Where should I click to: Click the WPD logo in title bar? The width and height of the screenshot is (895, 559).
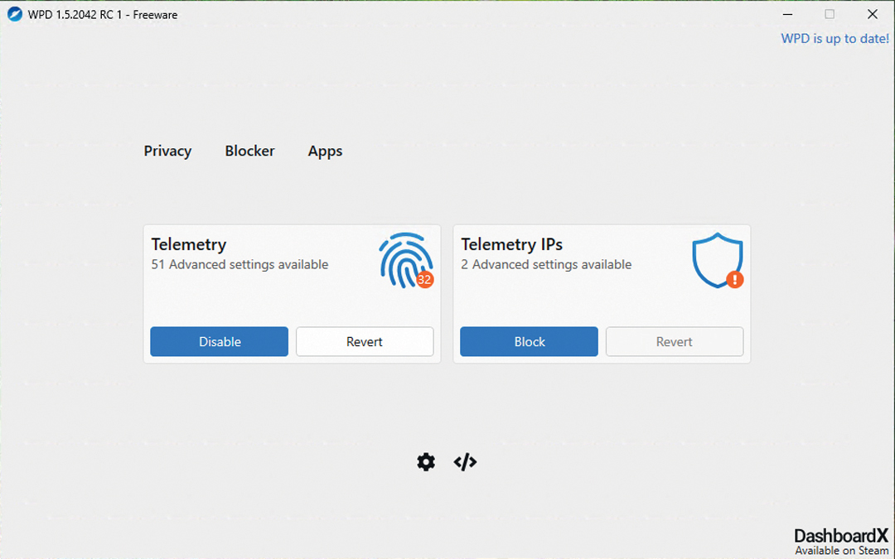point(14,14)
